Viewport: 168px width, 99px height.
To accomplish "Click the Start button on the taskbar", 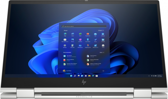I will (71, 76).
